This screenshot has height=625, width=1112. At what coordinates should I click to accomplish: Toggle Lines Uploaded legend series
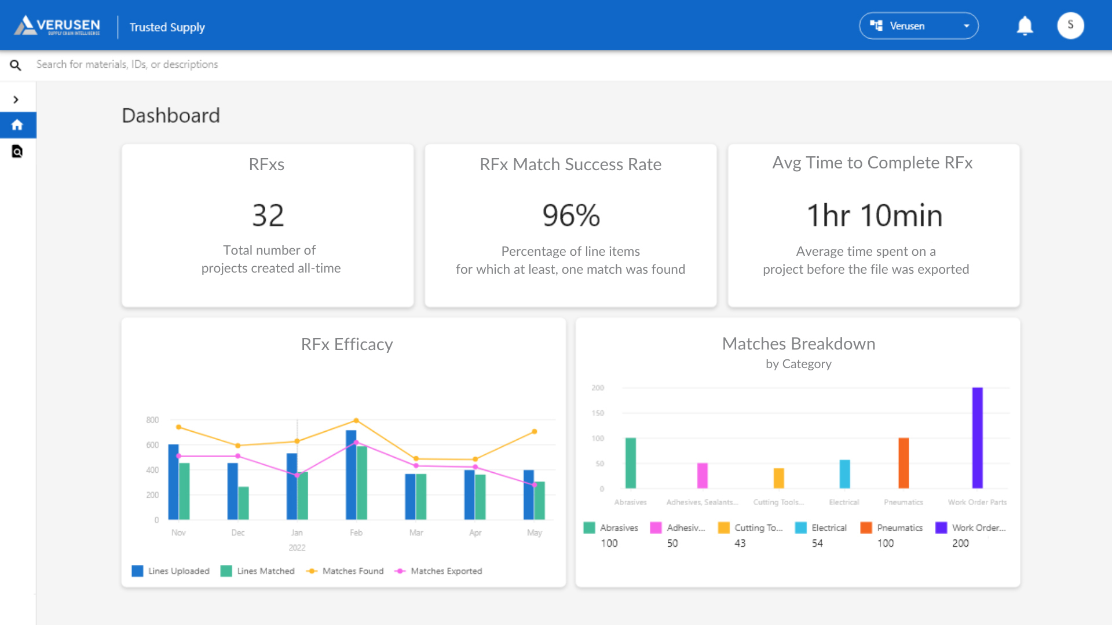(171, 571)
